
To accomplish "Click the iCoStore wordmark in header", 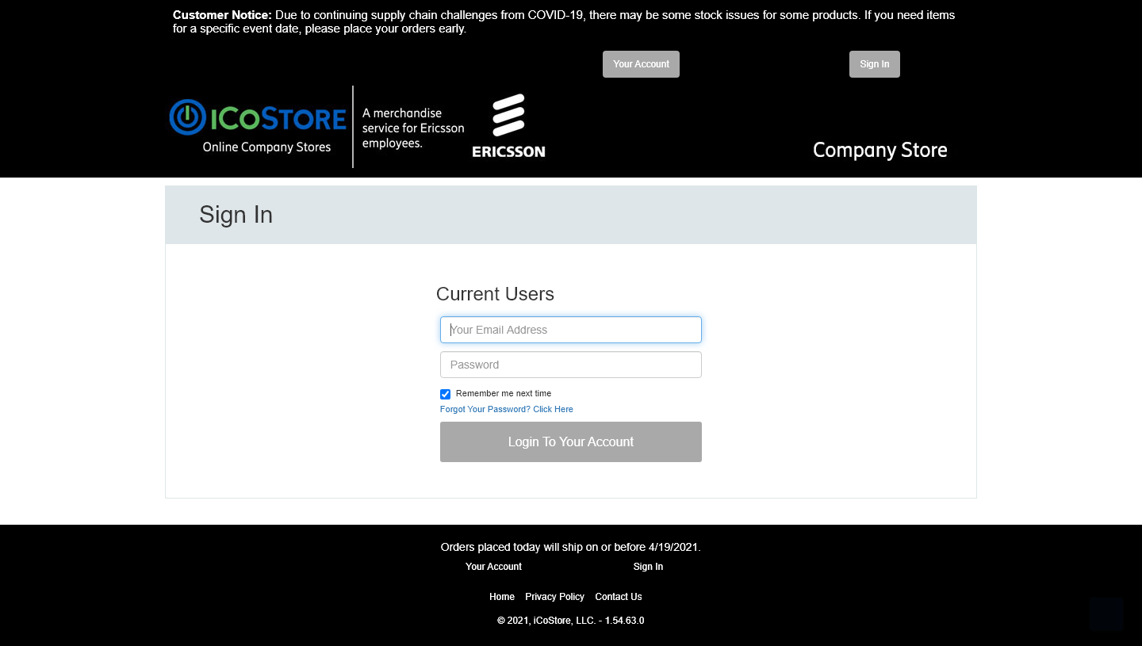I will (x=278, y=119).
